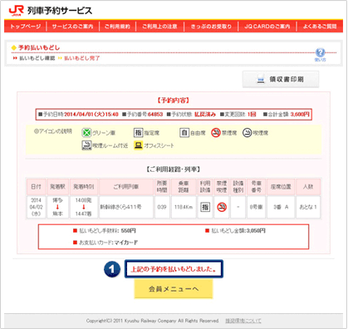Screen dimensions: 348x329
Task: Open the ご利用規約 menu item
Action: pyautogui.click(x=117, y=27)
